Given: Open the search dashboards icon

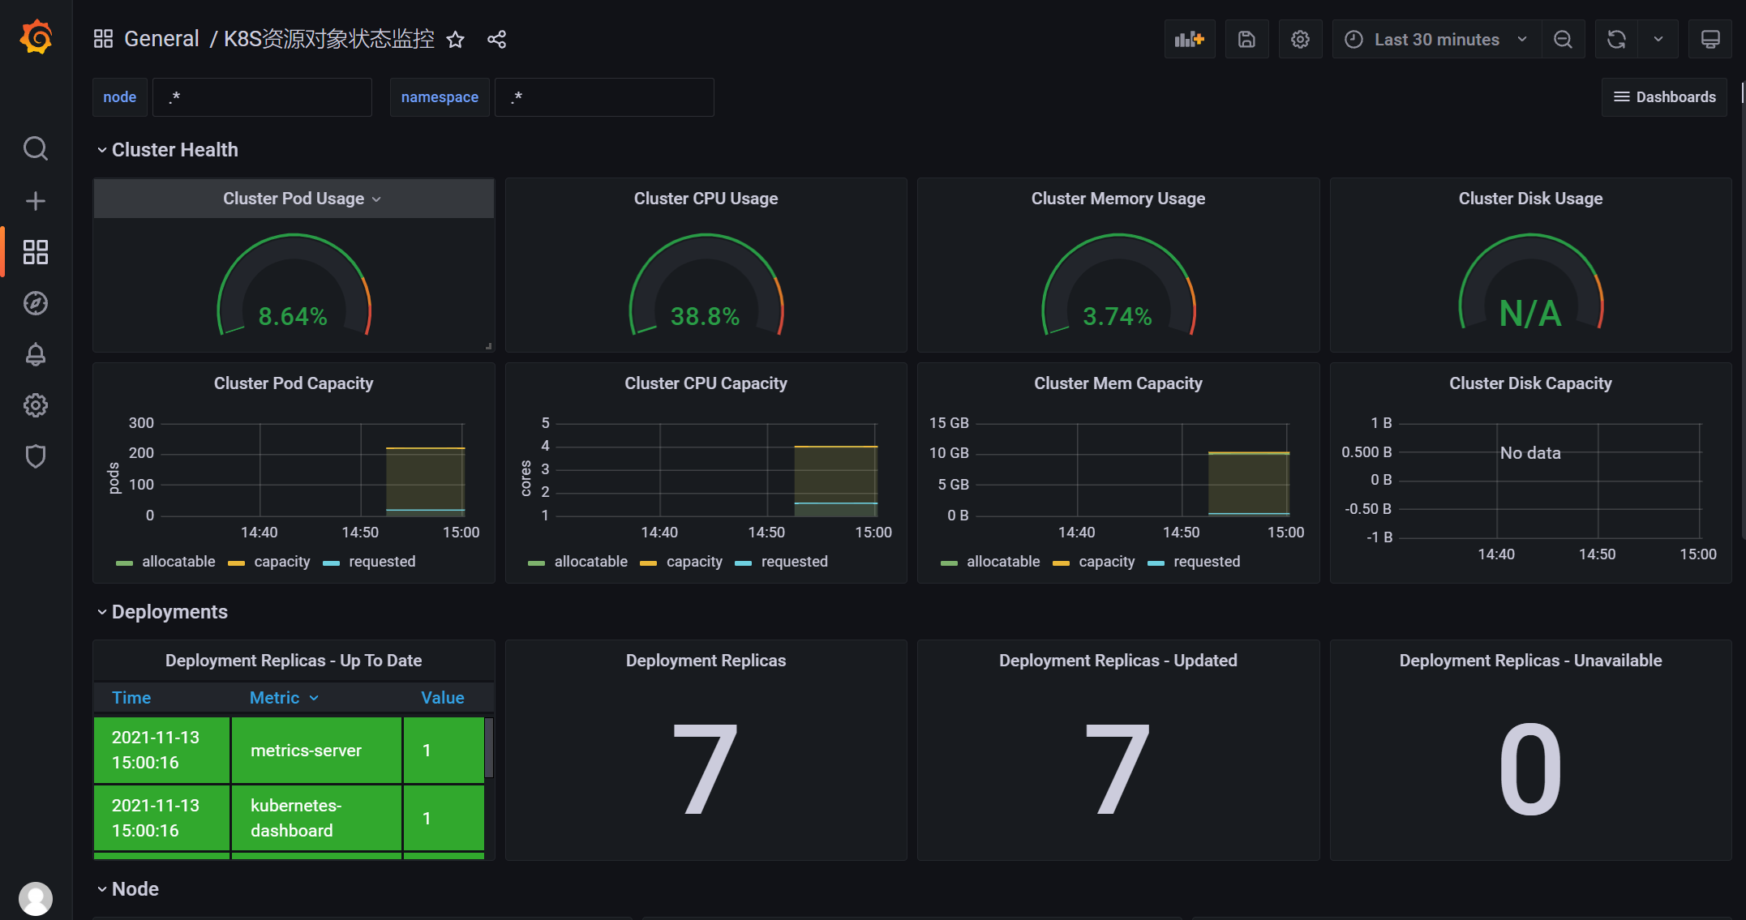Looking at the screenshot, I should click(x=36, y=148).
